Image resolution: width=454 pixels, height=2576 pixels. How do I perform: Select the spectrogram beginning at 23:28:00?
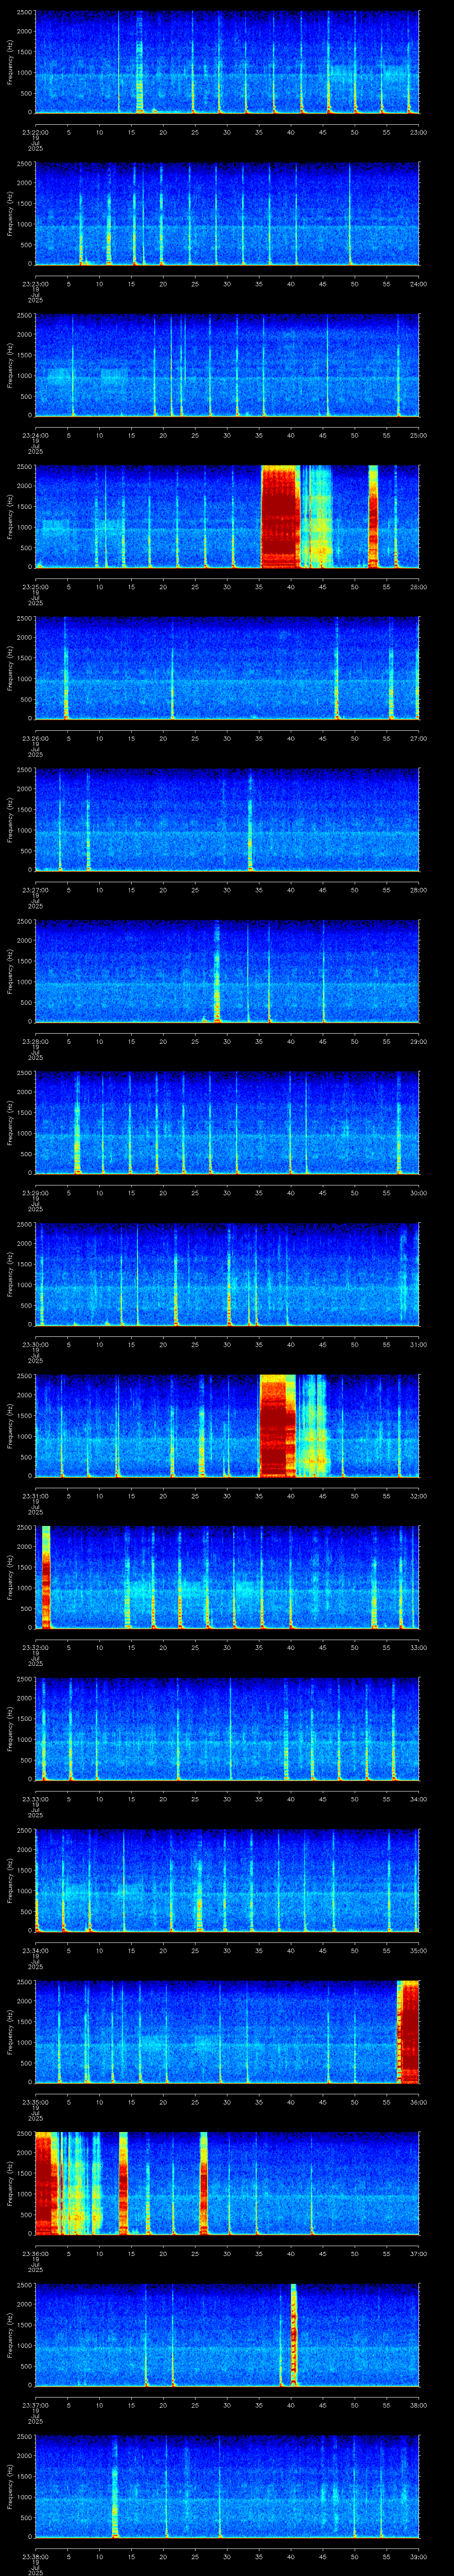(227, 971)
